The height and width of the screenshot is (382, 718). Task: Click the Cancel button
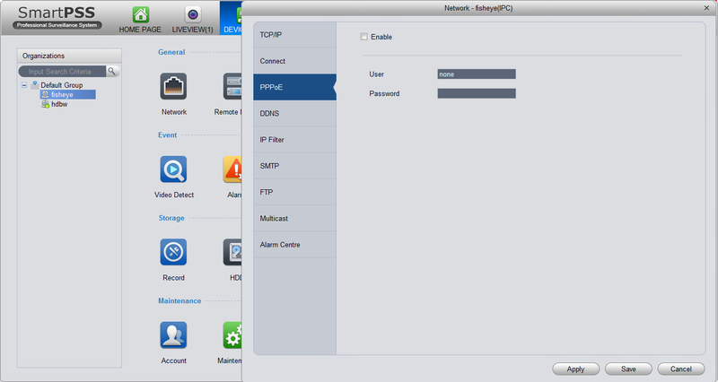coord(681,369)
